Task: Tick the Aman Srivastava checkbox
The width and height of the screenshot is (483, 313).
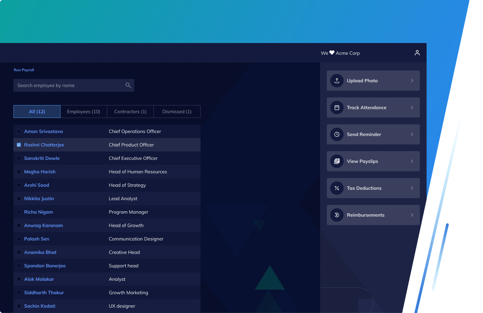Action: click(x=19, y=131)
